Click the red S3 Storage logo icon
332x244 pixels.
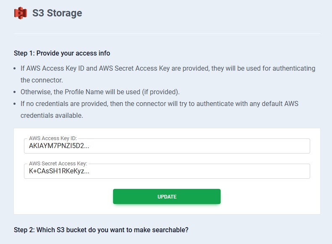20,13
